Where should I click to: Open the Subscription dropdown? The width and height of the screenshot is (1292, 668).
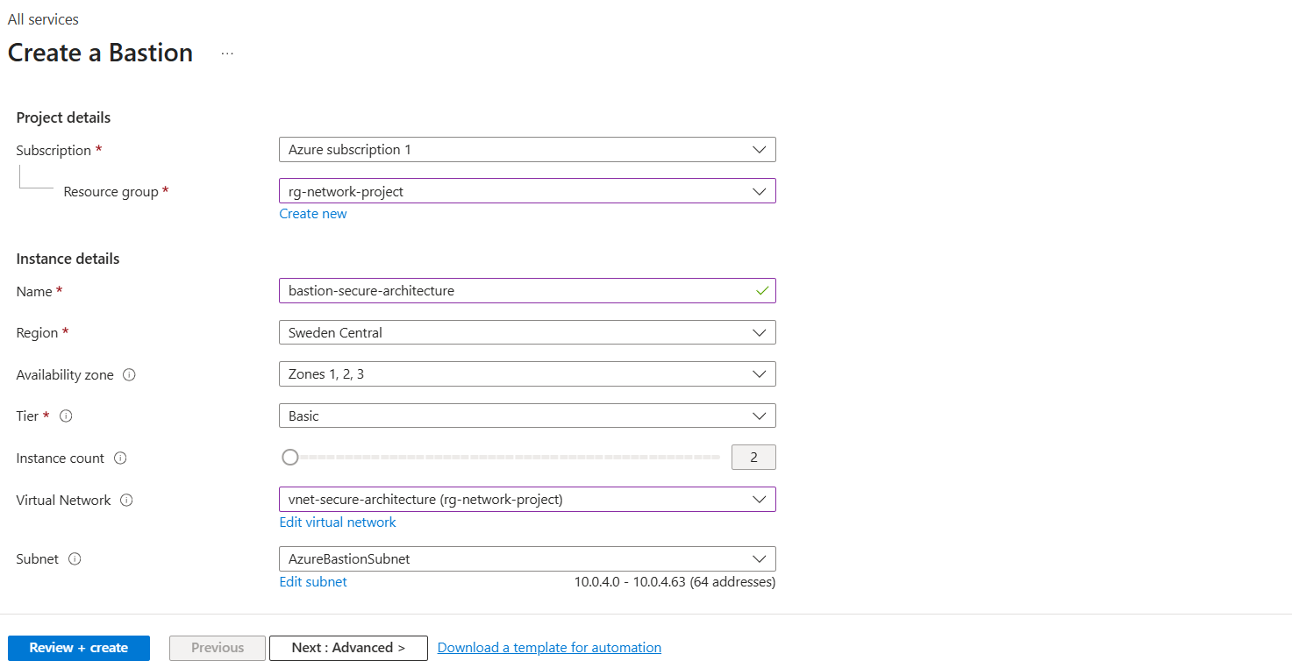coord(527,150)
